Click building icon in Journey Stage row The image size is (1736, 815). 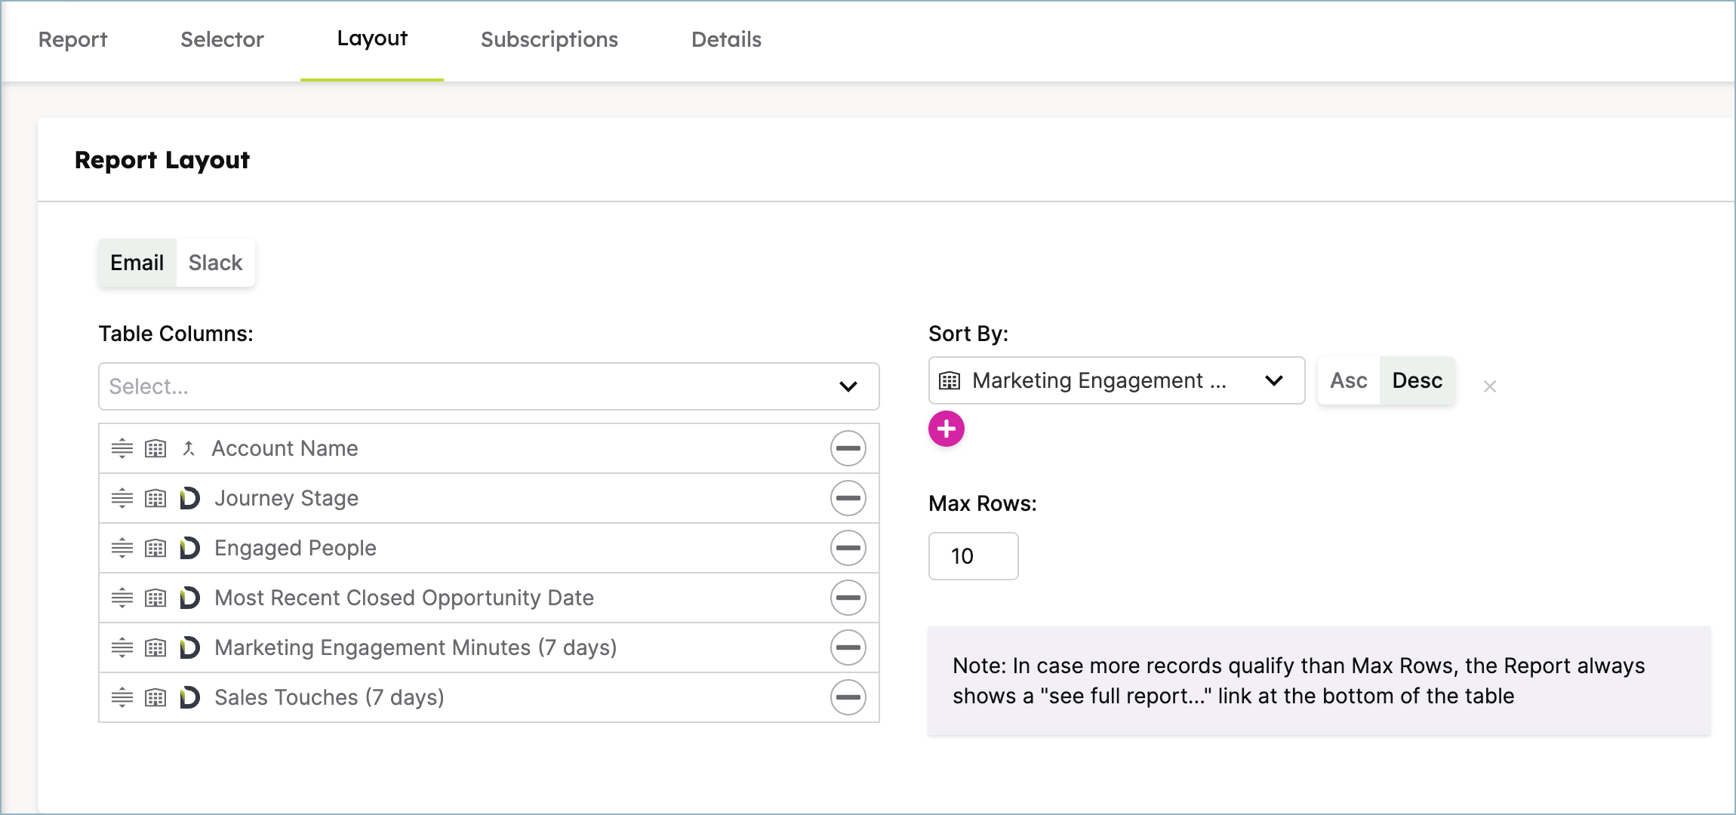point(155,498)
